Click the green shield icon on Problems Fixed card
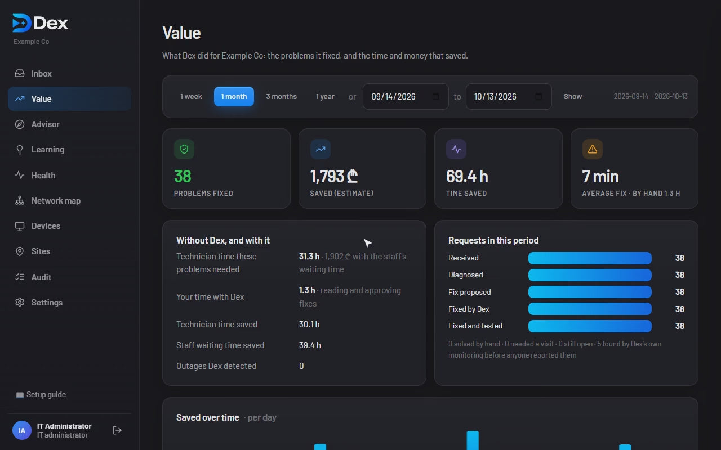Viewport: 721px width, 450px height. [x=184, y=149]
